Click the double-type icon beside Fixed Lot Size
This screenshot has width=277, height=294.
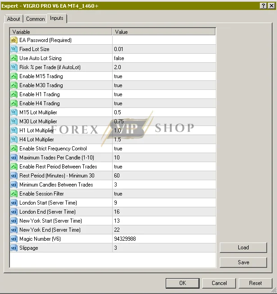14,49
